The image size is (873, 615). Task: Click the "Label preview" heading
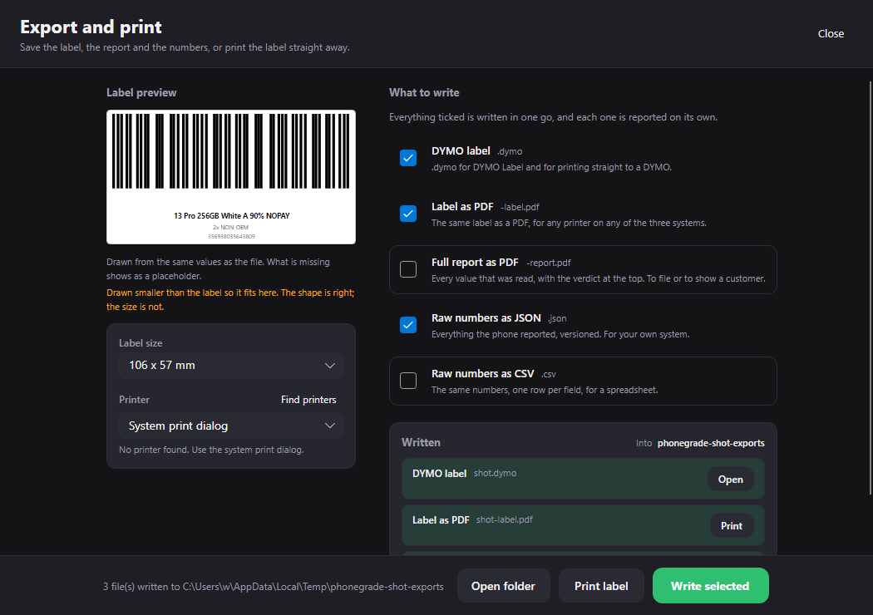[x=141, y=93]
